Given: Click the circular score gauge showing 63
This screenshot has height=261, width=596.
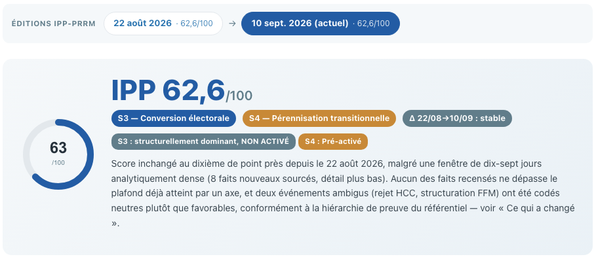Looking at the screenshot, I should [58, 154].
